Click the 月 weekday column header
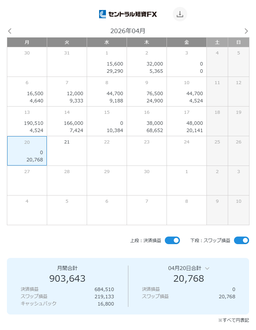The height and width of the screenshot is (330, 256). (27, 42)
